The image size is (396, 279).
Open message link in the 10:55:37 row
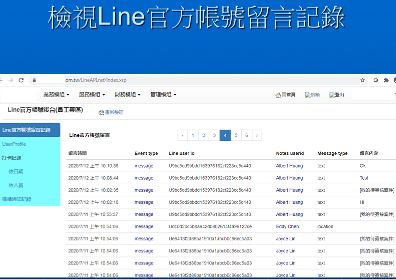(144, 215)
